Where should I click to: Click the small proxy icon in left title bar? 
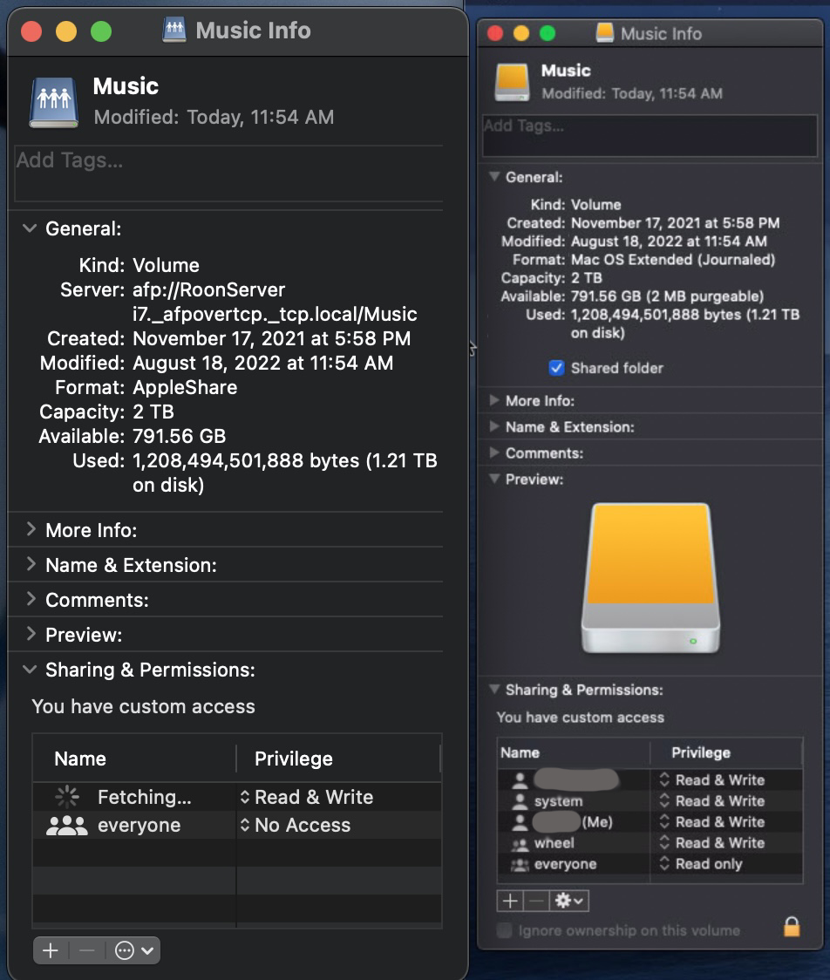[x=174, y=30]
